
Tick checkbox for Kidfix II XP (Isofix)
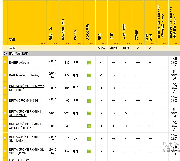5,113
